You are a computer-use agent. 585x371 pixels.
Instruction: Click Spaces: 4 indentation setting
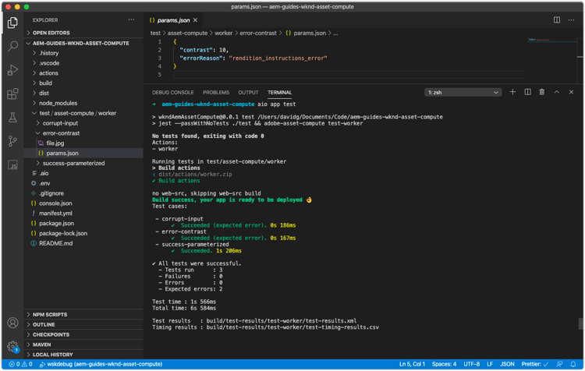tap(444, 364)
